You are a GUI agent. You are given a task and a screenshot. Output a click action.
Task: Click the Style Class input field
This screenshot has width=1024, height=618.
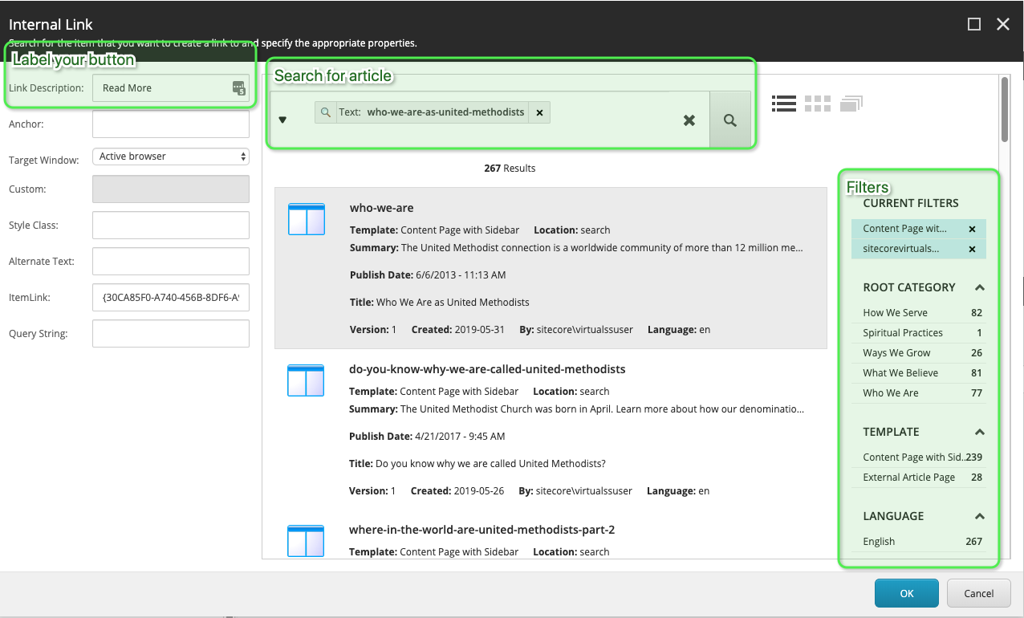171,226
